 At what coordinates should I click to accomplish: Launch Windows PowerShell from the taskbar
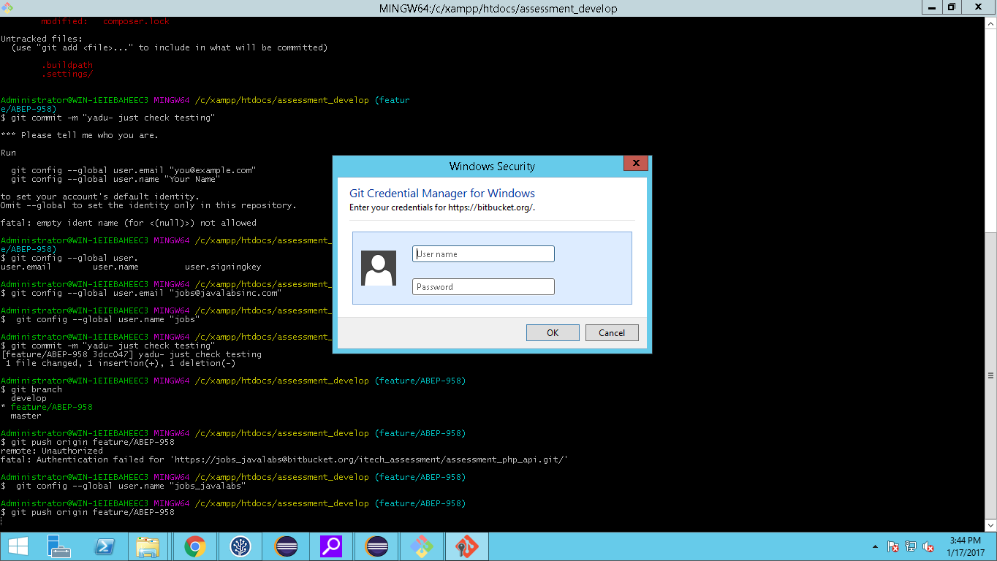point(103,546)
